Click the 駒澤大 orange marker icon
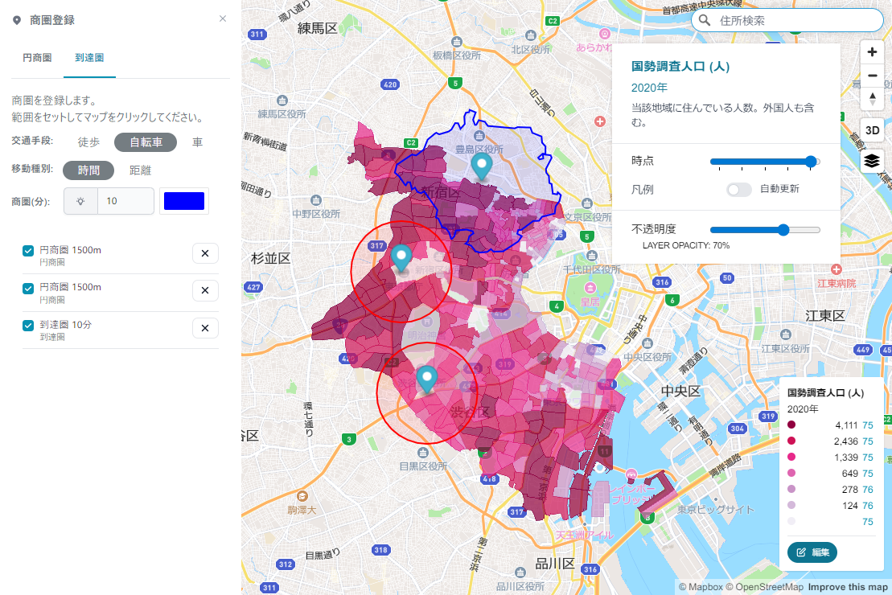Viewport: 892px width, 595px height. pos(302,496)
